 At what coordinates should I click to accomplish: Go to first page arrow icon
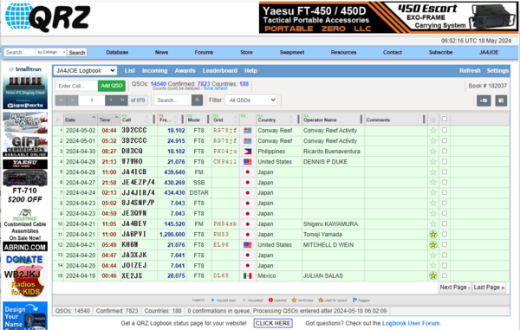point(61,100)
